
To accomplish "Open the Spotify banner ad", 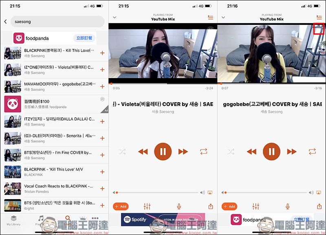I will pyautogui.click(x=163, y=220).
